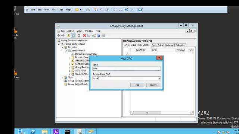
Task: Click the right scroll arrow of the details pane
Action: click(x=192, y=112)
